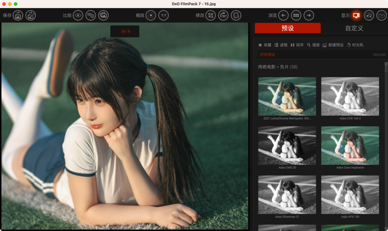The height and width of the screenshot is (231, 388).
Task: Toggle the loupe magnifier display icon
Action: [x=369, y=15]
